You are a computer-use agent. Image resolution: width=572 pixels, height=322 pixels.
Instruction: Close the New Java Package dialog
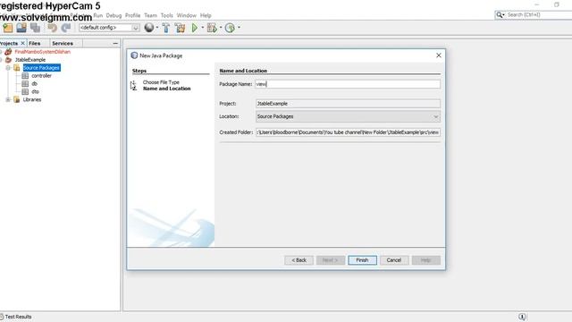(439, 55)
